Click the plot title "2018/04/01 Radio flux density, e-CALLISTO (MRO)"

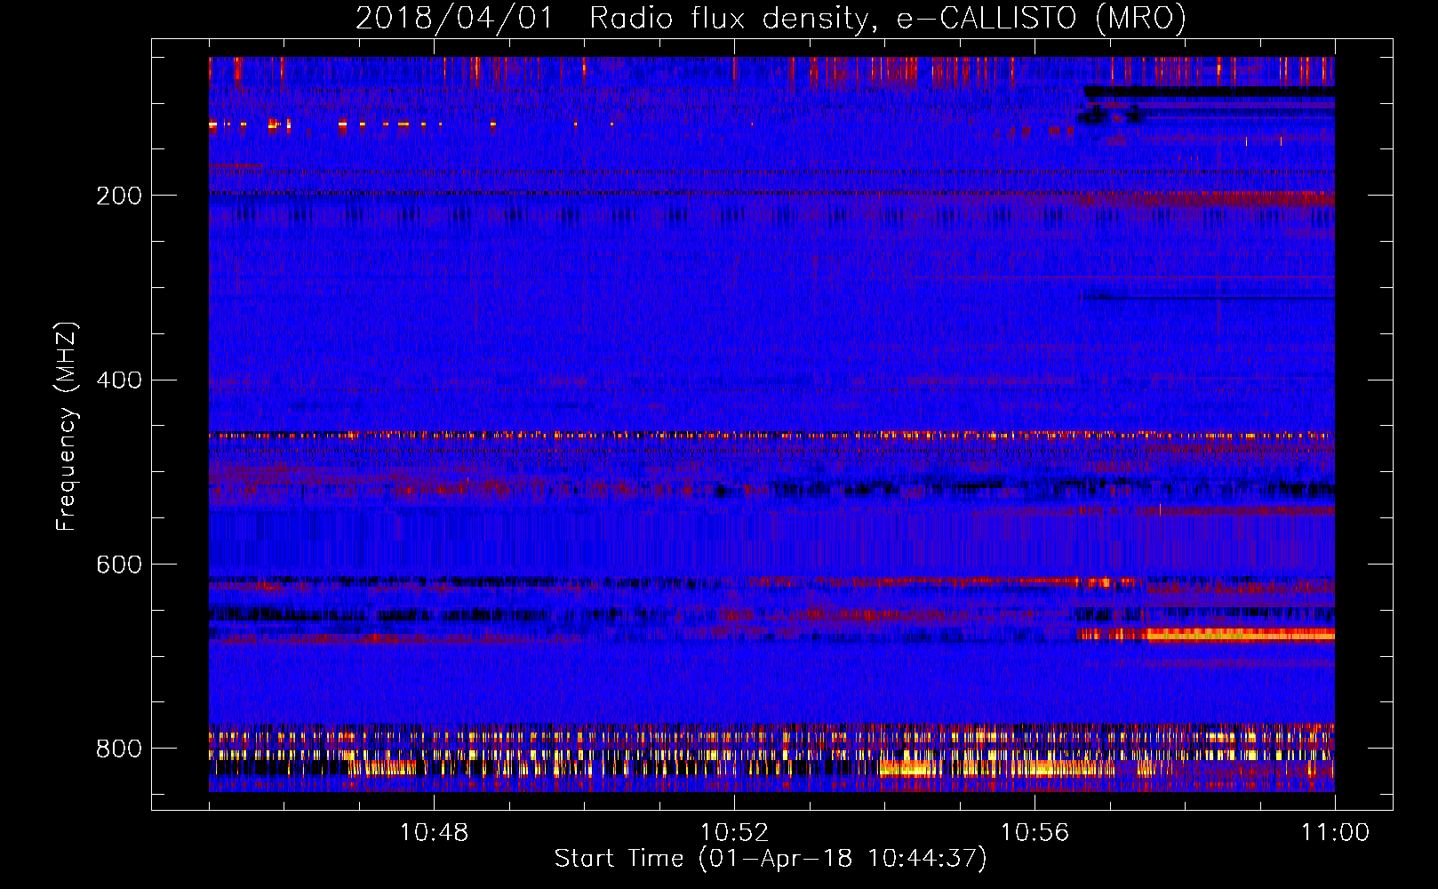pyautogui.click(x=771, y=19)
